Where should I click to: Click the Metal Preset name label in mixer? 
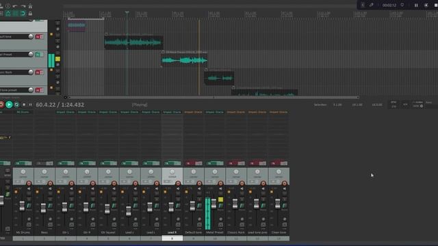[x=215, y=232]
